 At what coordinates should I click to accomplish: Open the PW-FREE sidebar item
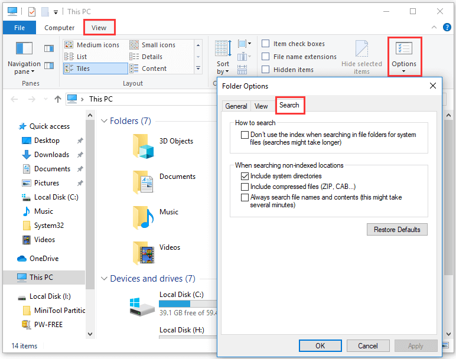point(43,325)
